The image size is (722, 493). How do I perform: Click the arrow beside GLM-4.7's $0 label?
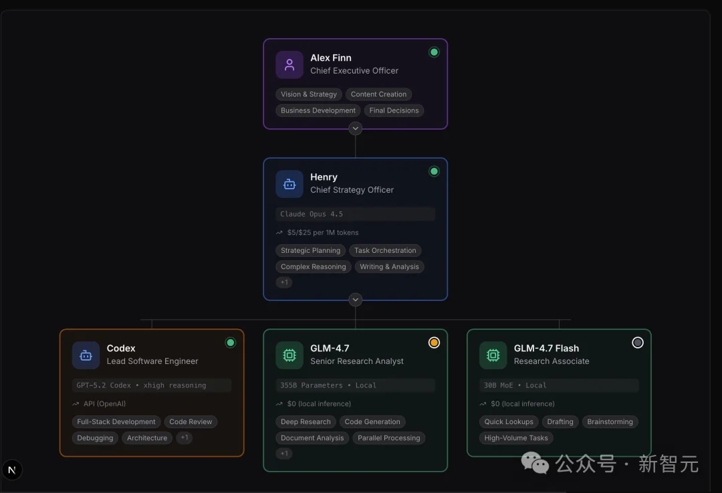point(279,403)
